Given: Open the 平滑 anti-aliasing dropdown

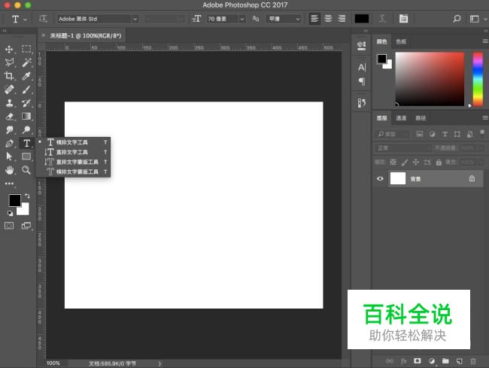Looking at the screenshot, I should (285, 18).
